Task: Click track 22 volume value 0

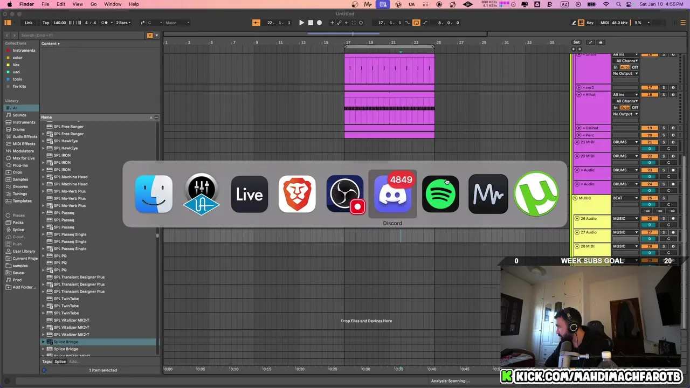Action: [x=650, y=162]
